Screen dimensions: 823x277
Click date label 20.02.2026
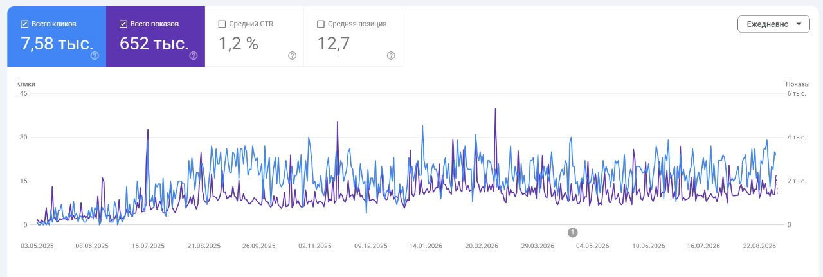click(x=482, y=246)
